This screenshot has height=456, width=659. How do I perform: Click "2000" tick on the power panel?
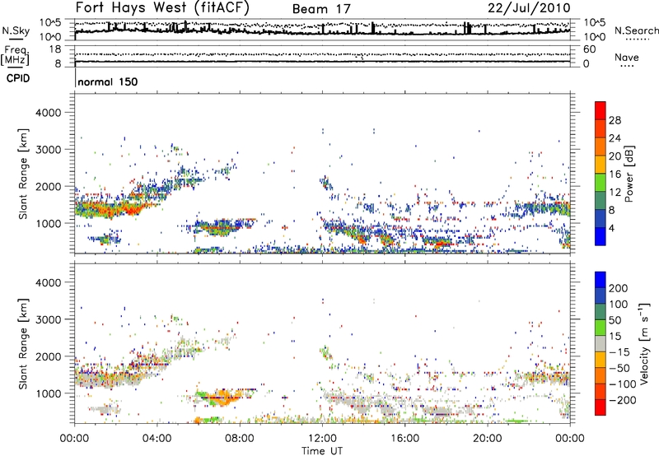49,187
